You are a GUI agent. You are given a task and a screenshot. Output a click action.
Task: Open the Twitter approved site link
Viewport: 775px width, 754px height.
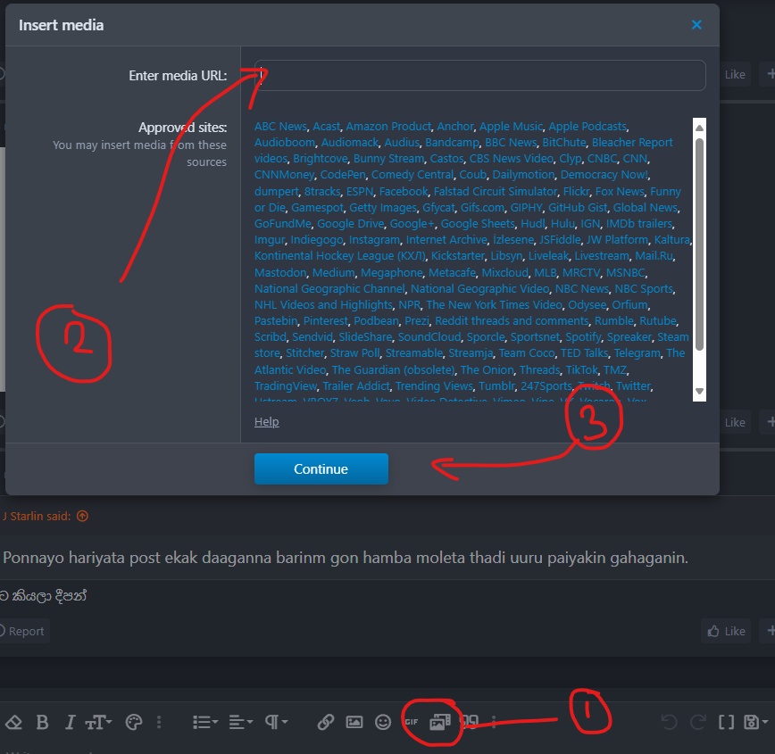(634, 385)
